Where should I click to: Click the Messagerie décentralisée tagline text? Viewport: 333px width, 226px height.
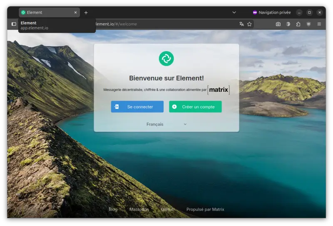[x=155, y=90]
